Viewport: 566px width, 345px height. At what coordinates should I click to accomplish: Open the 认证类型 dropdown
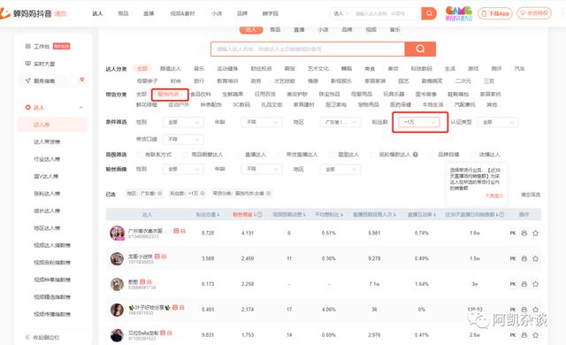497,122
